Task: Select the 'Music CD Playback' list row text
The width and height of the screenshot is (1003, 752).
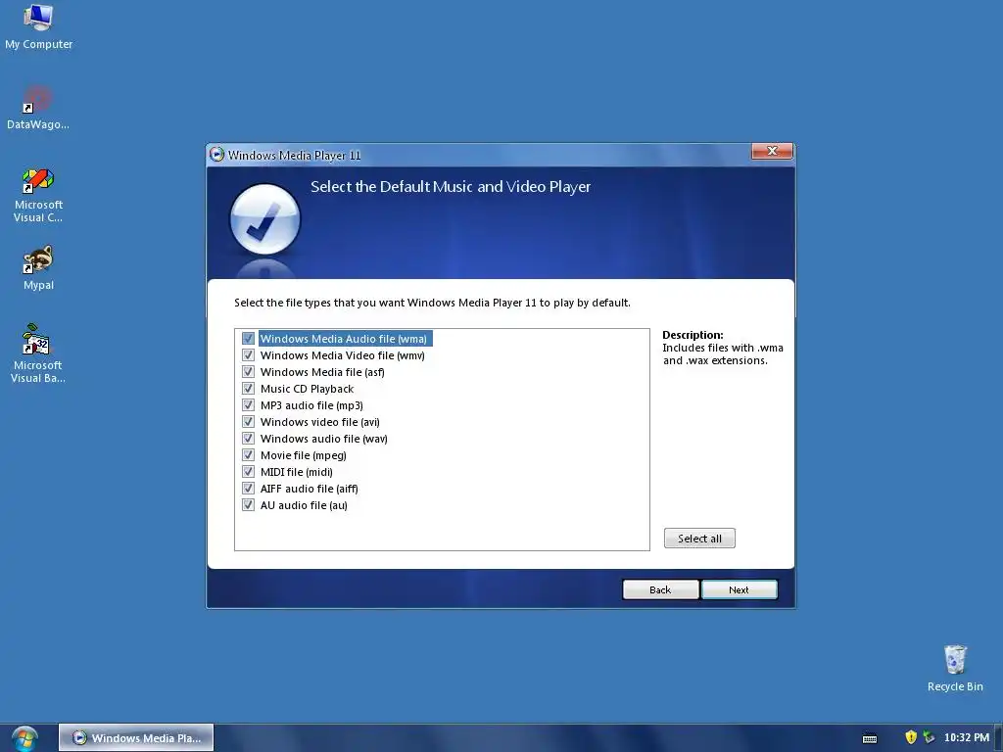Action: (x=307, y=389)
